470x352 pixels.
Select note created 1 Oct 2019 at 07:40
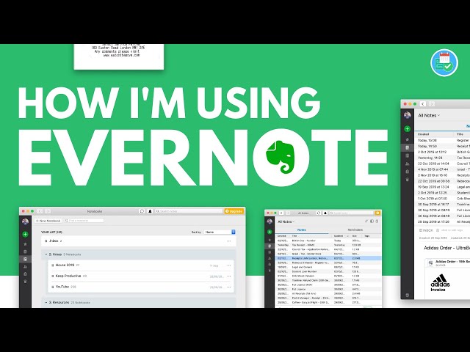pos(442,199)
